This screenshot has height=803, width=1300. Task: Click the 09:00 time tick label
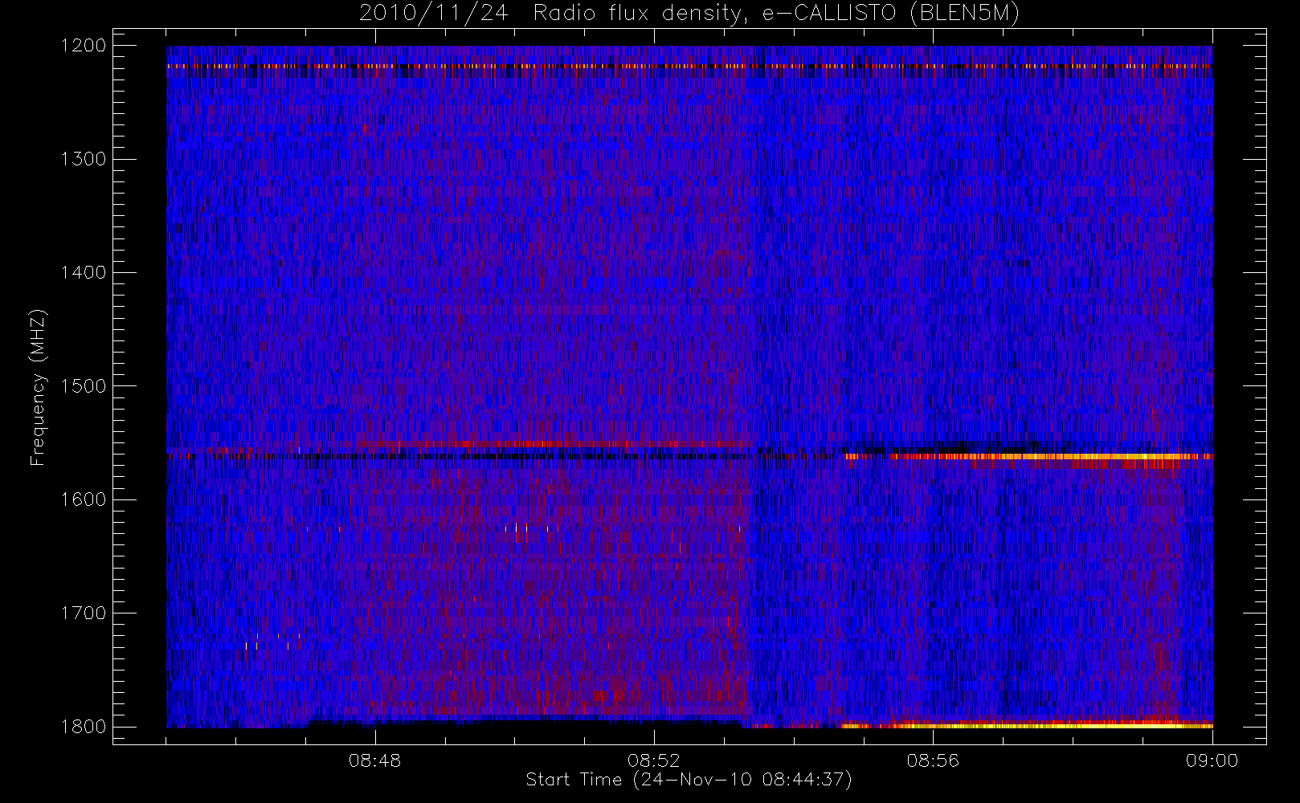point(1212,760)
